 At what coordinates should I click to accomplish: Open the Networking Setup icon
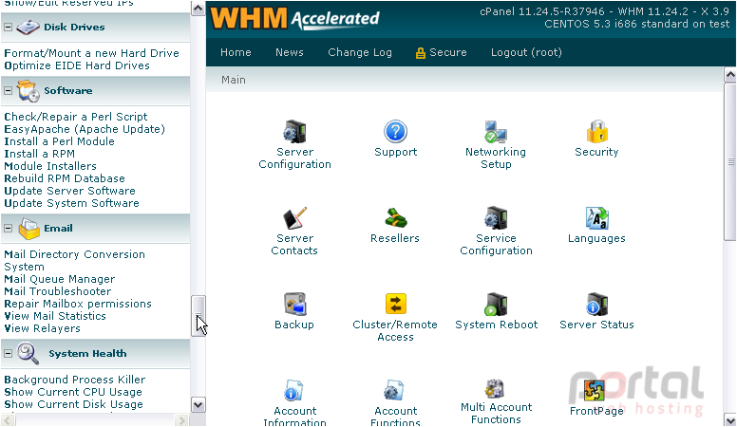496,132
